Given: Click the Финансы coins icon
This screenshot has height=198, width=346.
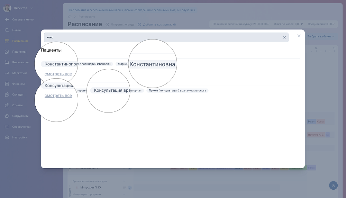Looking at the screenshot, I should click(7, 84).
